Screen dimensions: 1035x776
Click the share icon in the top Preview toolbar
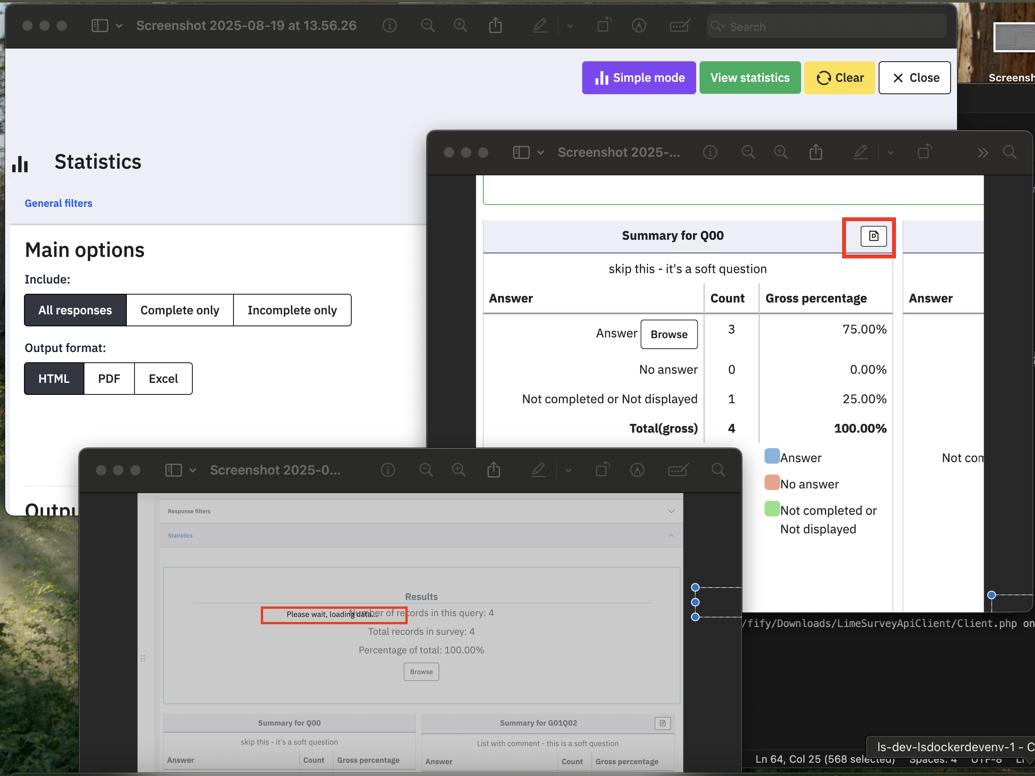495,25
